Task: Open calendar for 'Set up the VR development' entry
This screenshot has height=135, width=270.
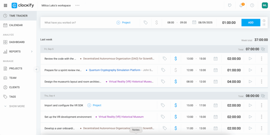Action: [215, 117]
